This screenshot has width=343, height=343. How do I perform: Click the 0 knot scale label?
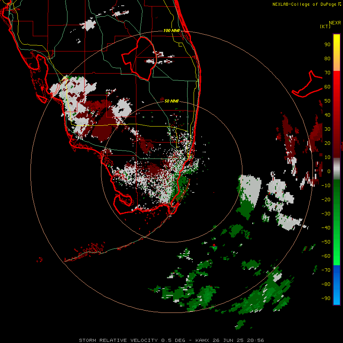click(329, 171)
